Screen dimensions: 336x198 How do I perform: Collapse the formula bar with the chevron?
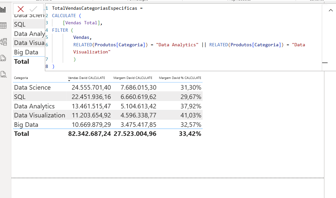click(x=331, y=10)
